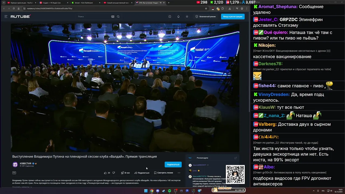Viewport: 345px width, 194px height.
Task: Reload the rutube page
Action: 13,8
